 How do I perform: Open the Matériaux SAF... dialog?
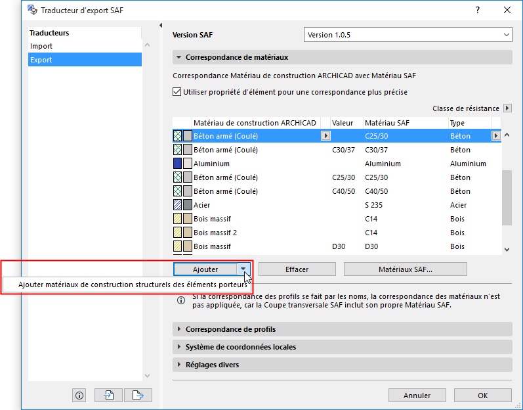(406, 269)
